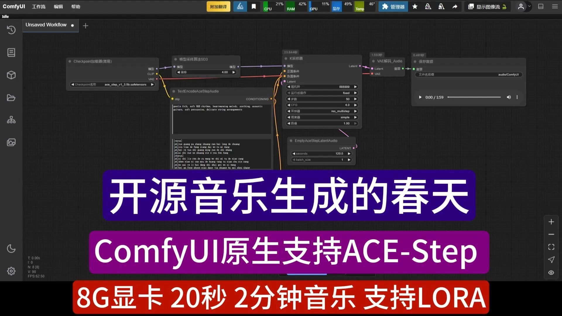Collapse the 保存音频 node

pos(415,61)
